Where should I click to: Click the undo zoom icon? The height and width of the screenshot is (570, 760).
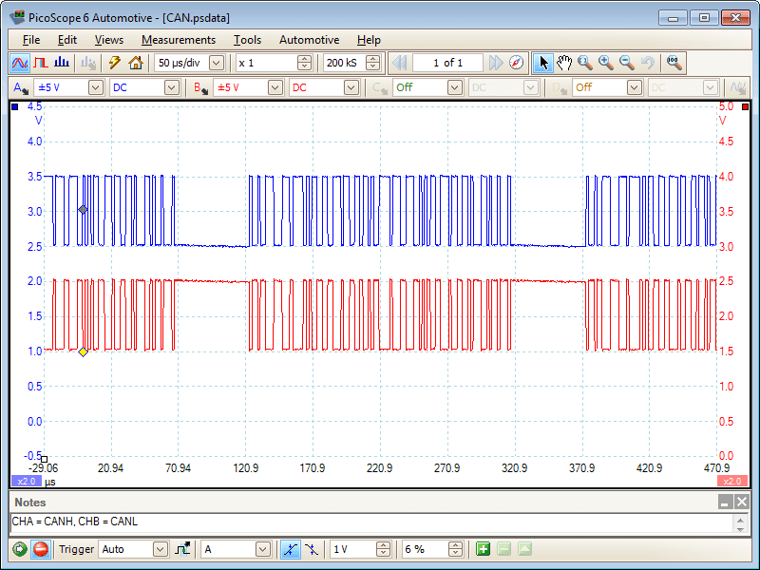pyautogui.click(x=648, y=63)
